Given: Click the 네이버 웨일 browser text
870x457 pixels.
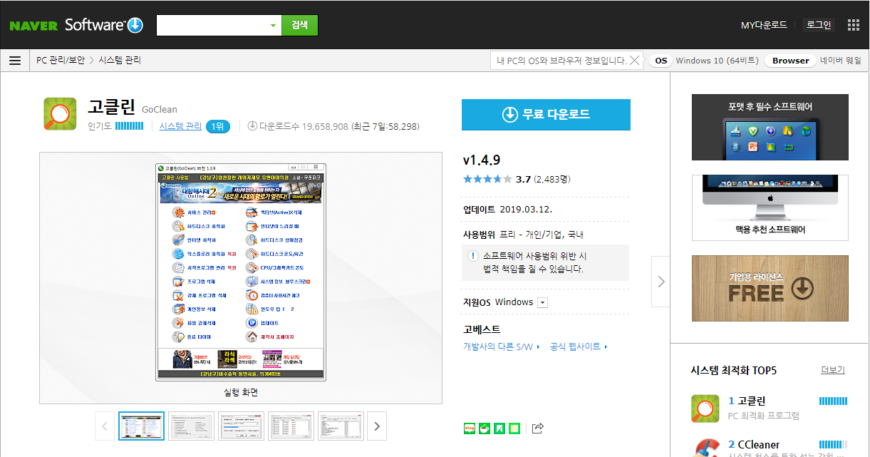Looking at the screenshot, I should 841,61.
